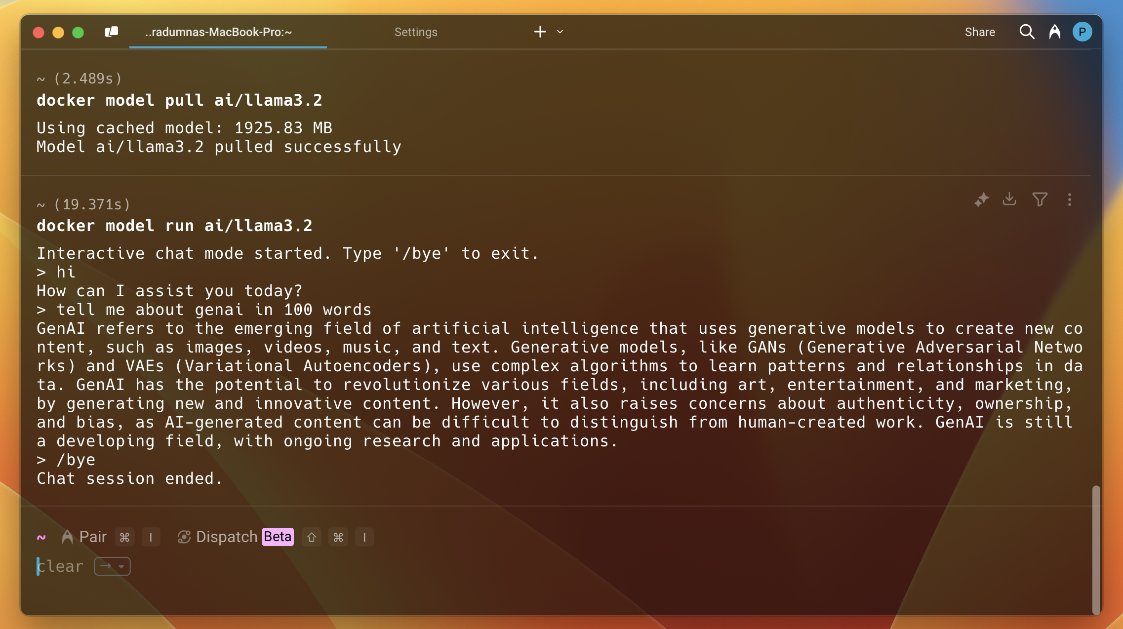1123x629 pixels.
Task: Open search with the magnifier icon
Action: (1027, 32)
